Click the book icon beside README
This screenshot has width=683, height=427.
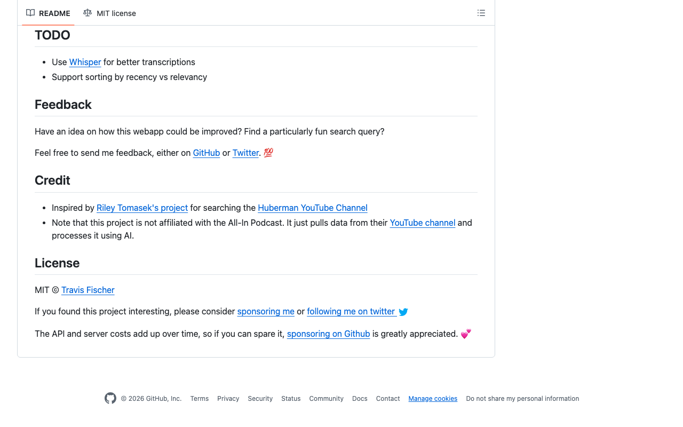coord(30,13)
